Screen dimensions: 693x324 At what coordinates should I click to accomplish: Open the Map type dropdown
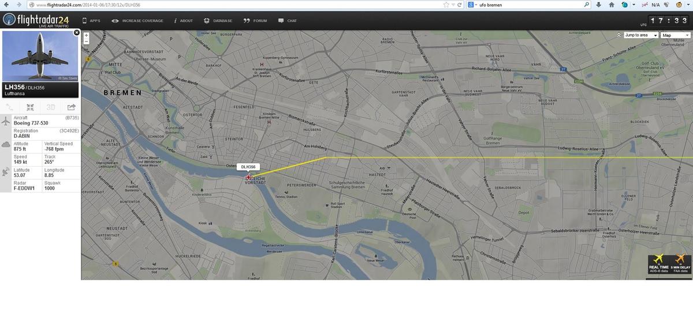(x=675, y=35)
